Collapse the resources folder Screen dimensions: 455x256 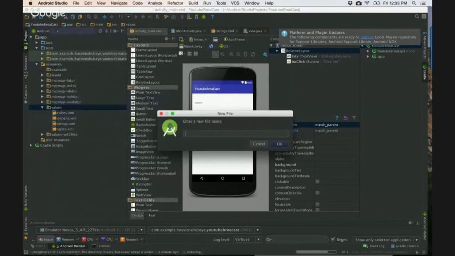(x=37, y=64)
